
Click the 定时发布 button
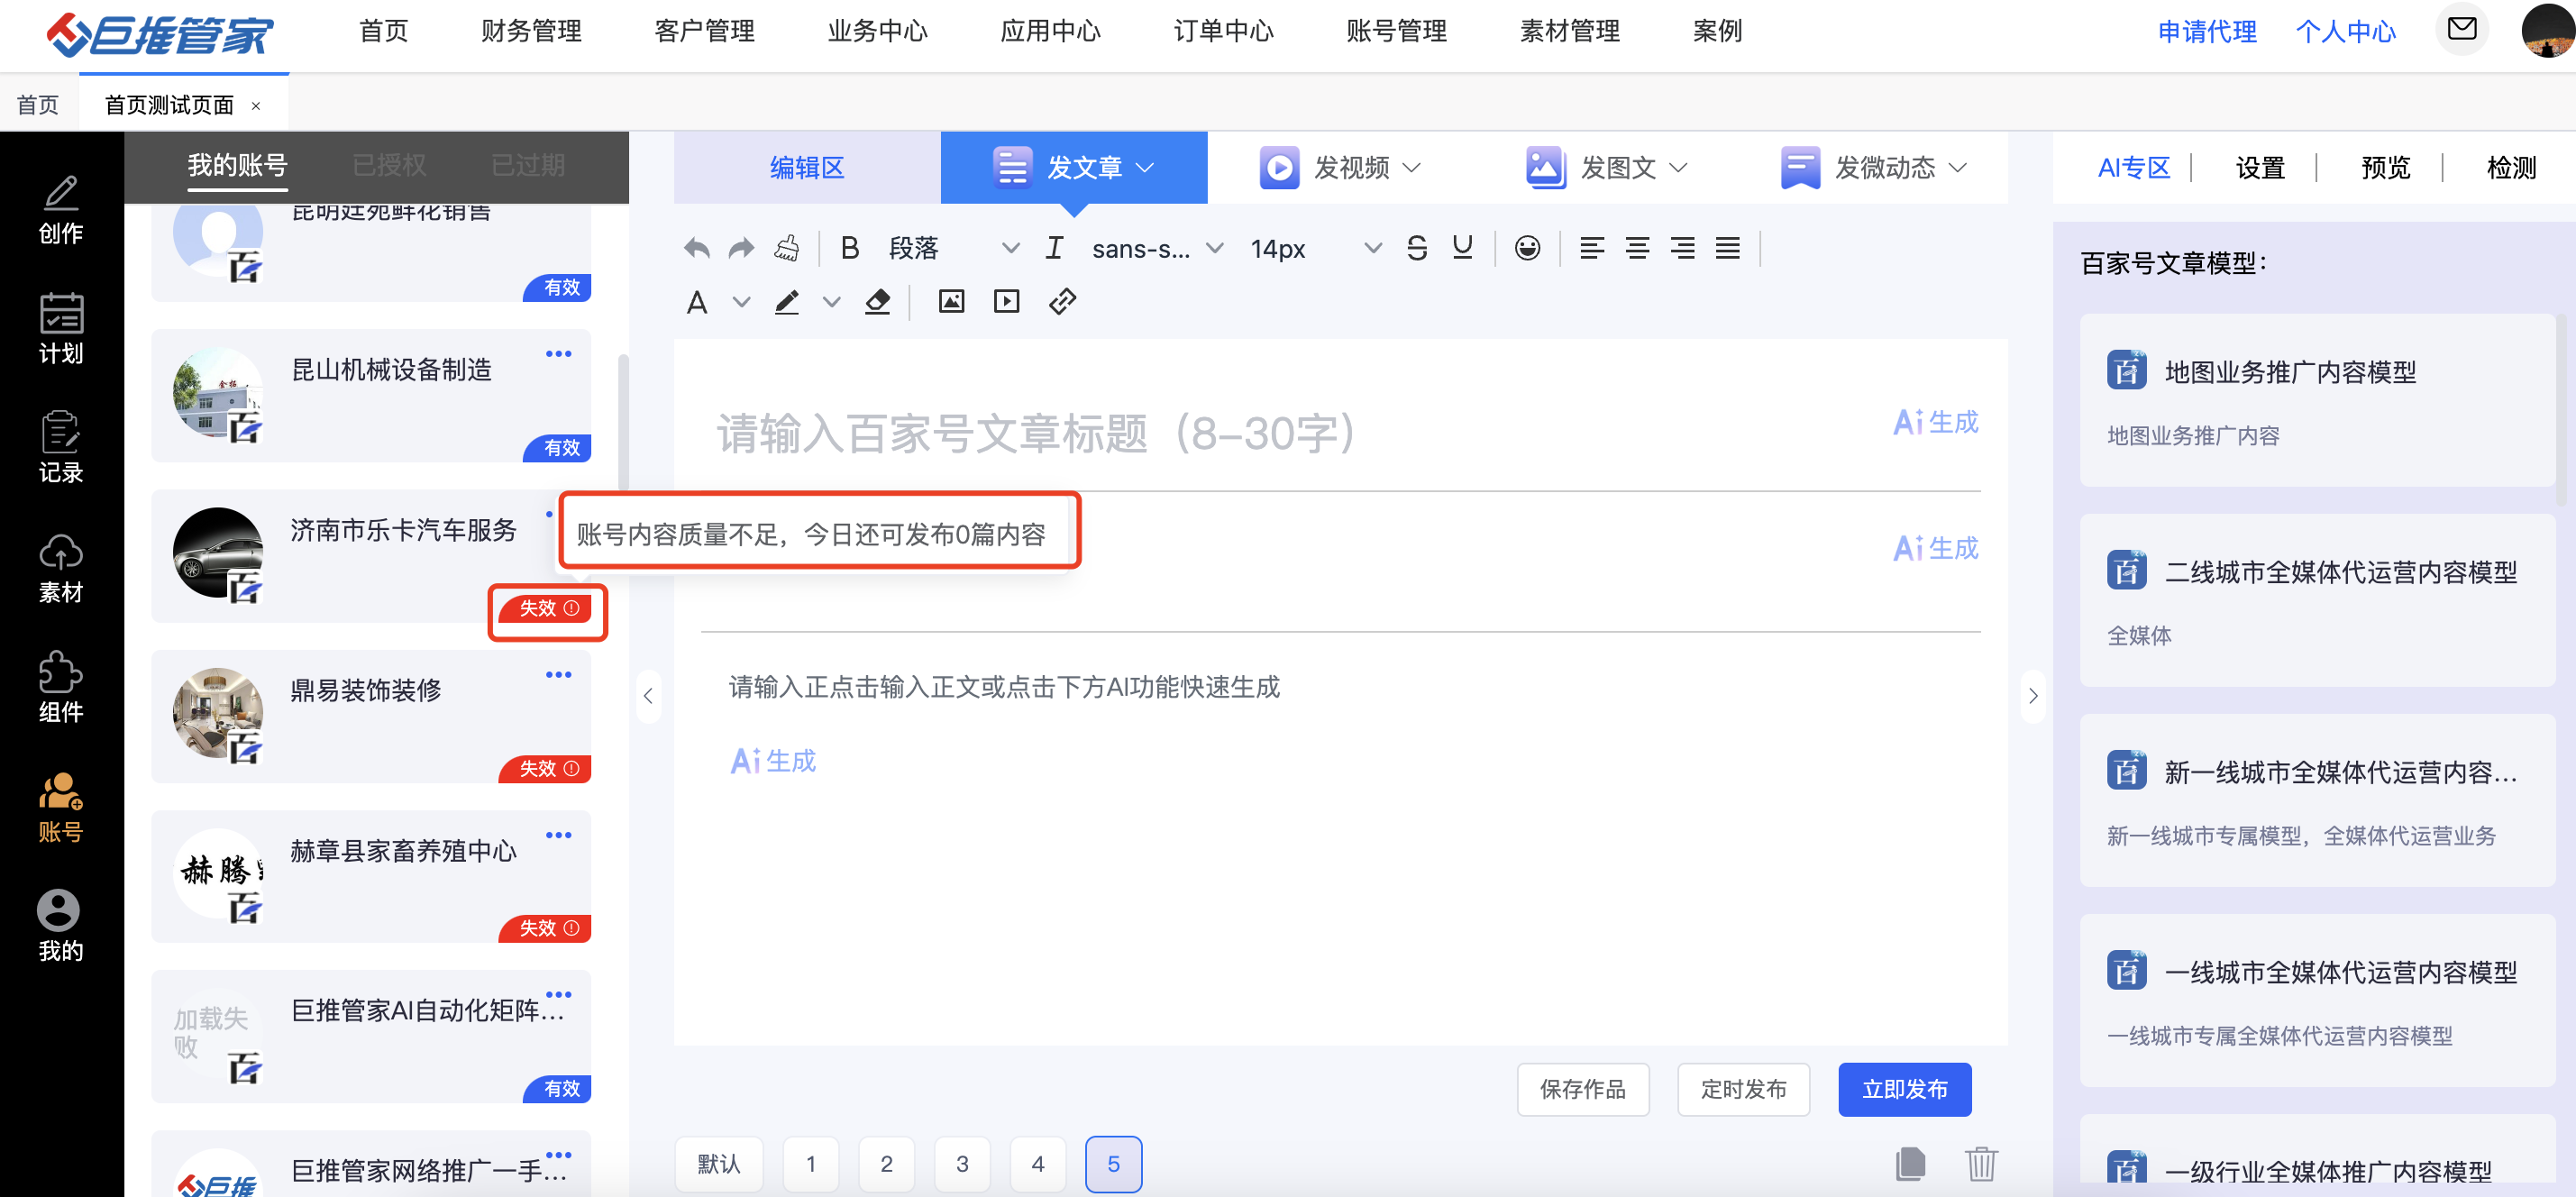pyautogui.click(x=1743, y=1089)
